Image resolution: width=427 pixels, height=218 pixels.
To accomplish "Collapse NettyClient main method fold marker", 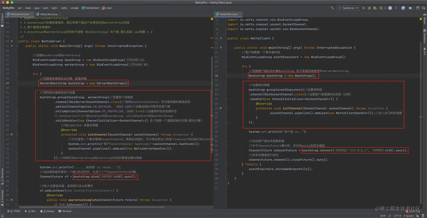I will 226,48.
